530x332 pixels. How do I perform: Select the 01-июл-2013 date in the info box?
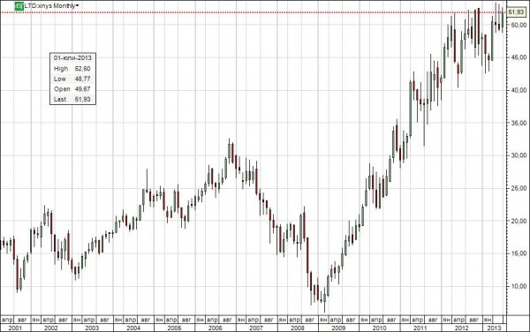pyautogui.click(x=72, y=57)
